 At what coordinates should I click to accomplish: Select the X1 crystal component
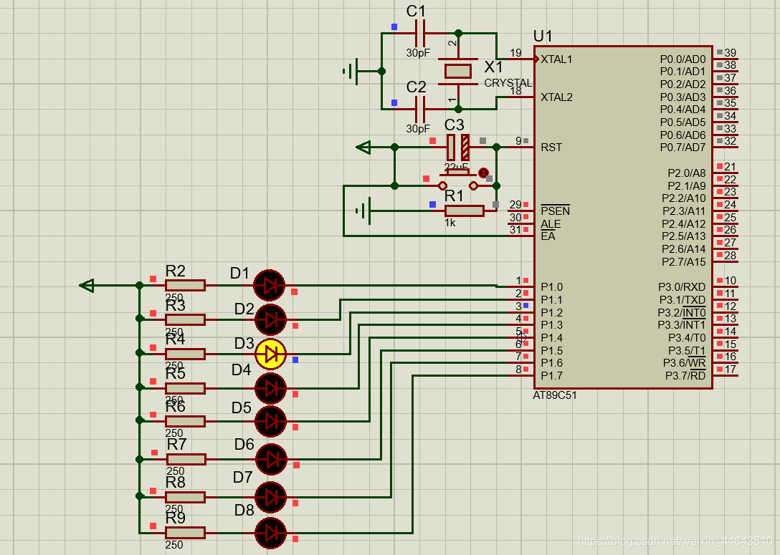[x=458, y=71]
